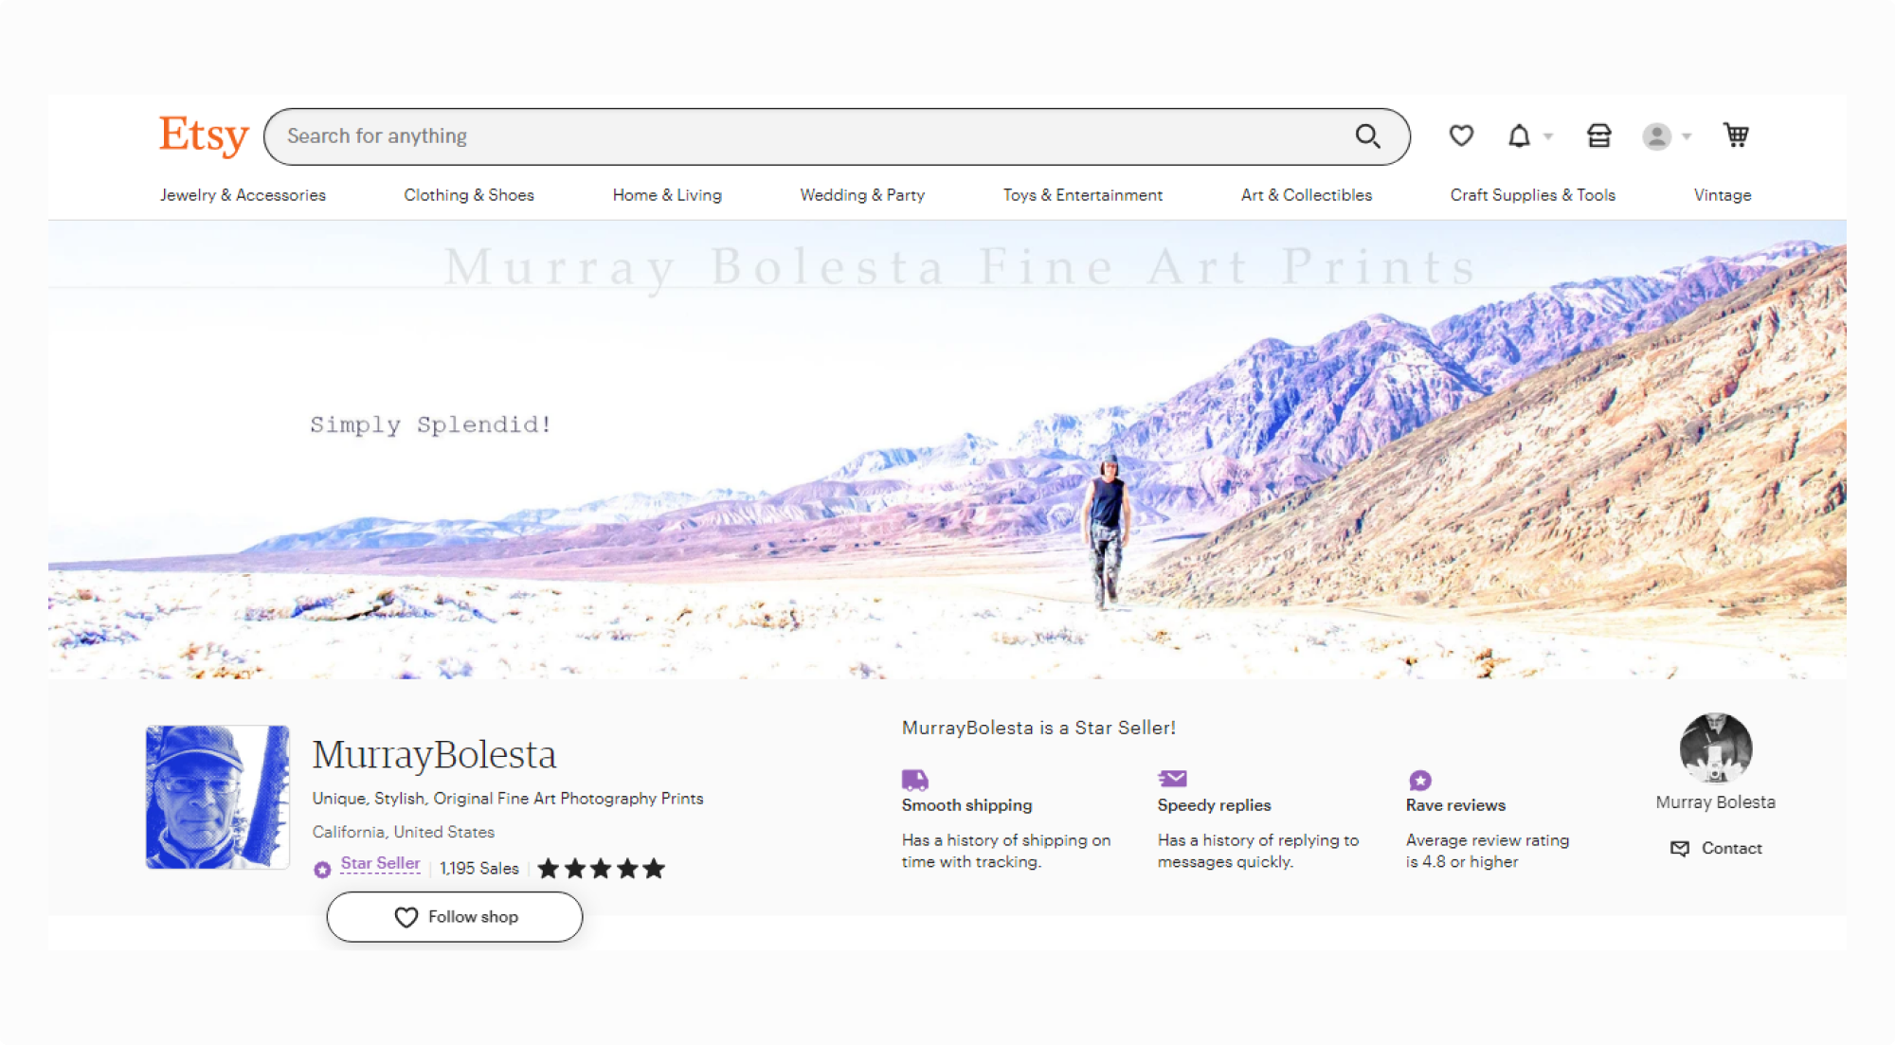Click the five-star shop rating
The image size is (1895, 1045).
pos(601,868)
